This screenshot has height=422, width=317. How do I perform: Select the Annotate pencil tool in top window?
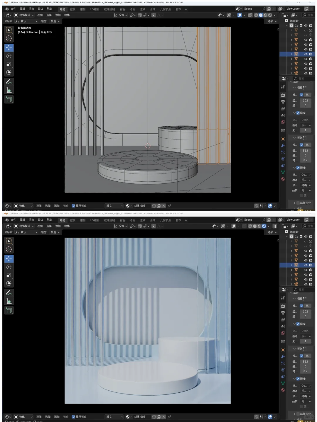[x=9, y=82]
